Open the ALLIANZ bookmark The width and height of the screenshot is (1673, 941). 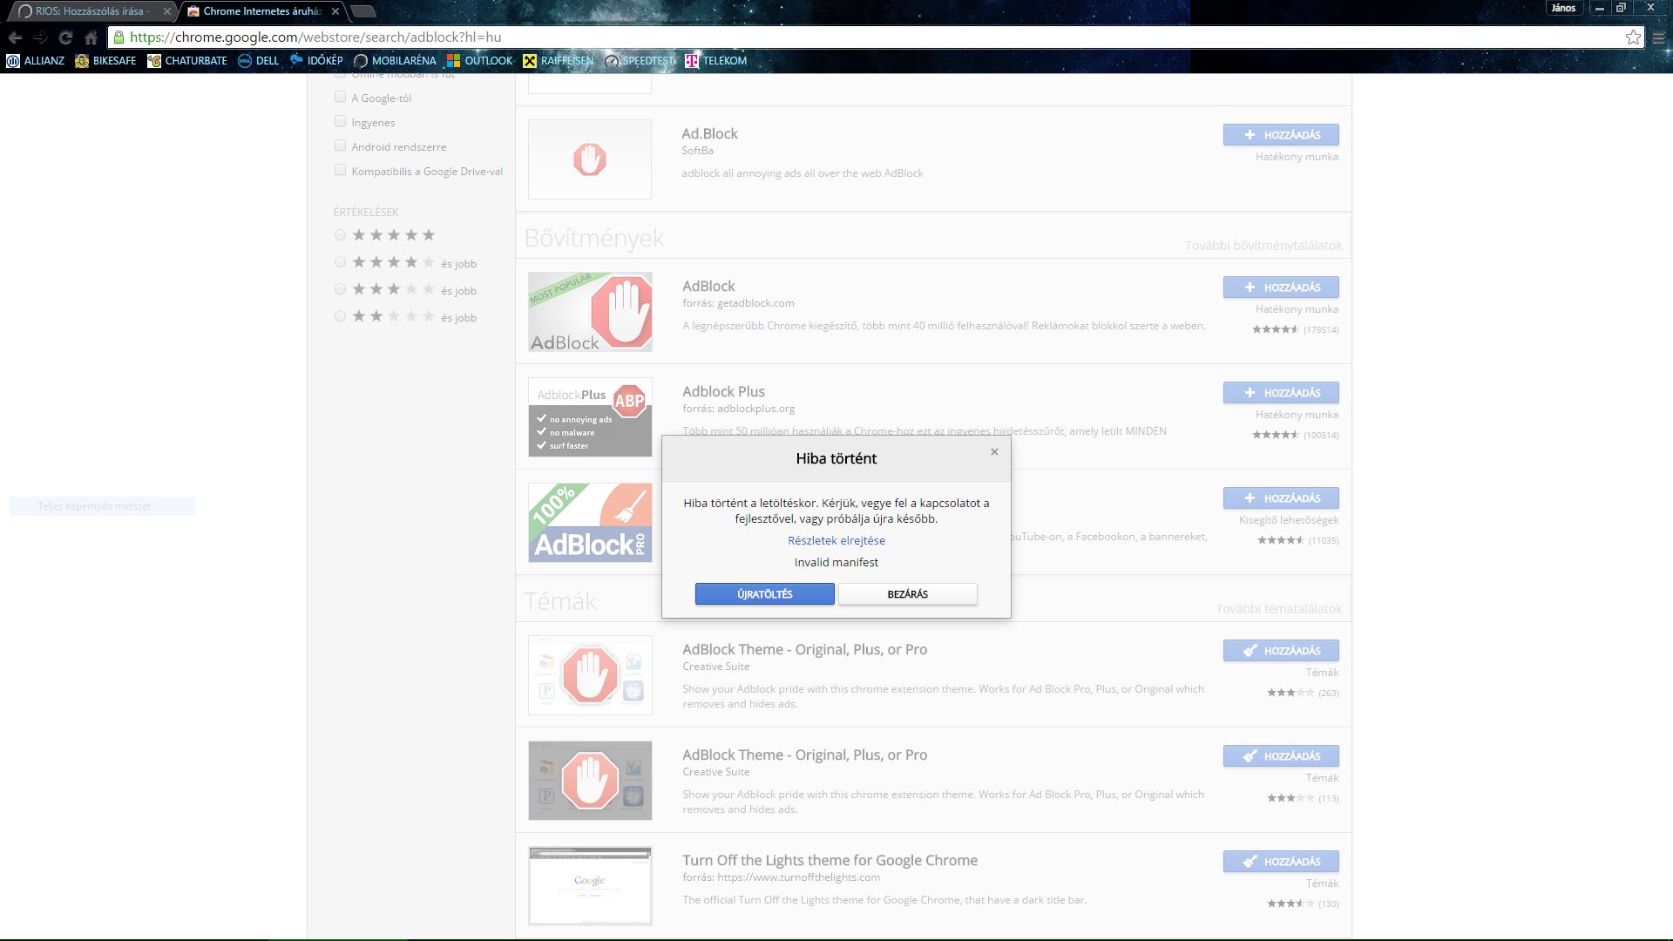35,61
